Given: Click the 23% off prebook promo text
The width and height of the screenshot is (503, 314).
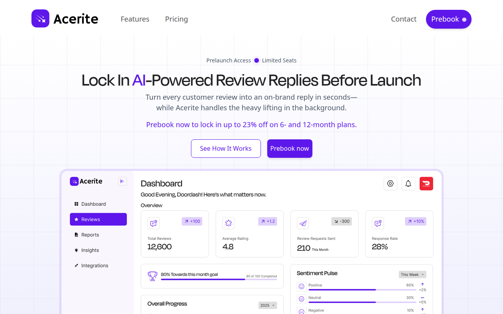Looking at the screenshot, I should [251, 124].
